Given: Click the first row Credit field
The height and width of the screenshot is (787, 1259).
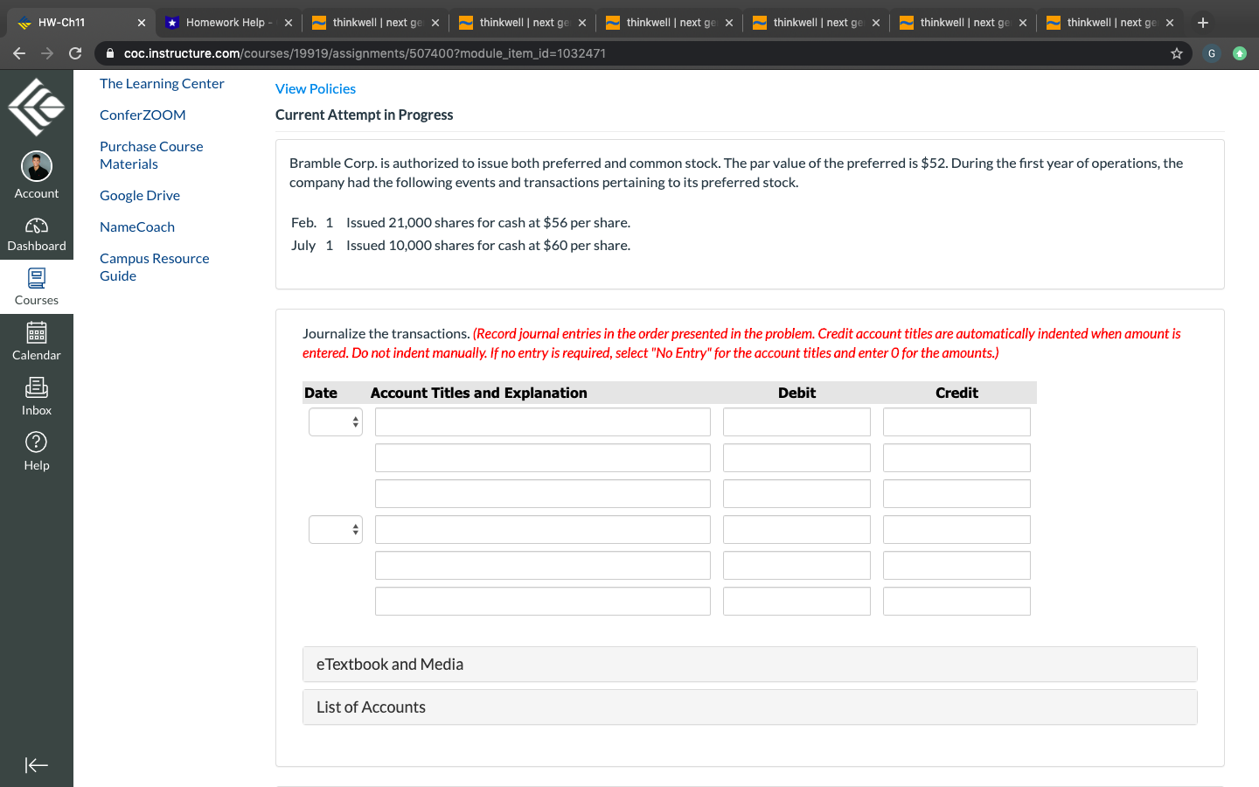Looking at the screenshot, I should 956,422.
